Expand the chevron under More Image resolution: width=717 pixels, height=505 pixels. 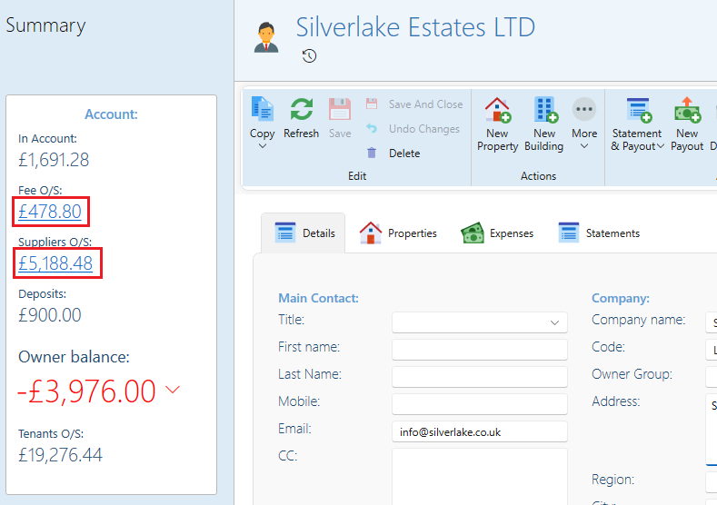coord(584,146)
